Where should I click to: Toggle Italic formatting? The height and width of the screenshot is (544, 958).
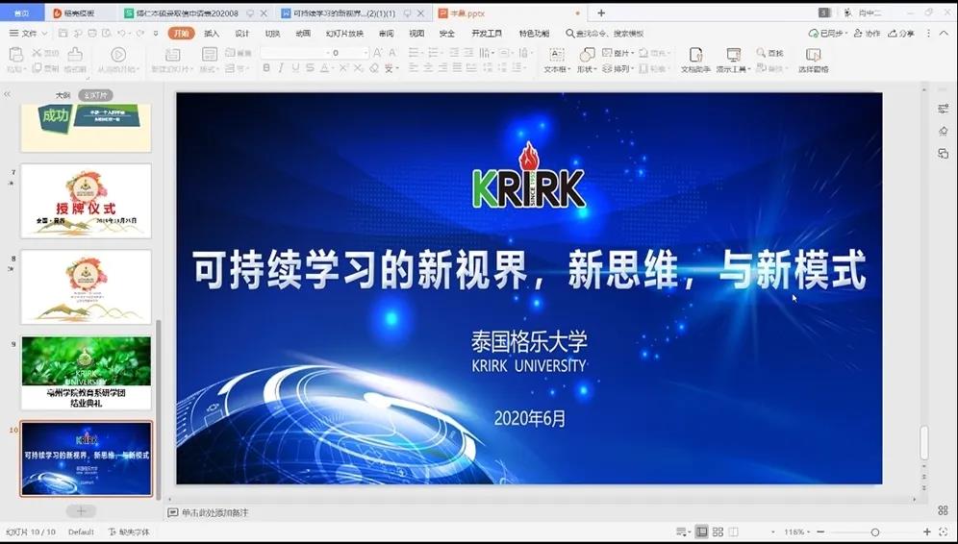[x=281, y=68]
